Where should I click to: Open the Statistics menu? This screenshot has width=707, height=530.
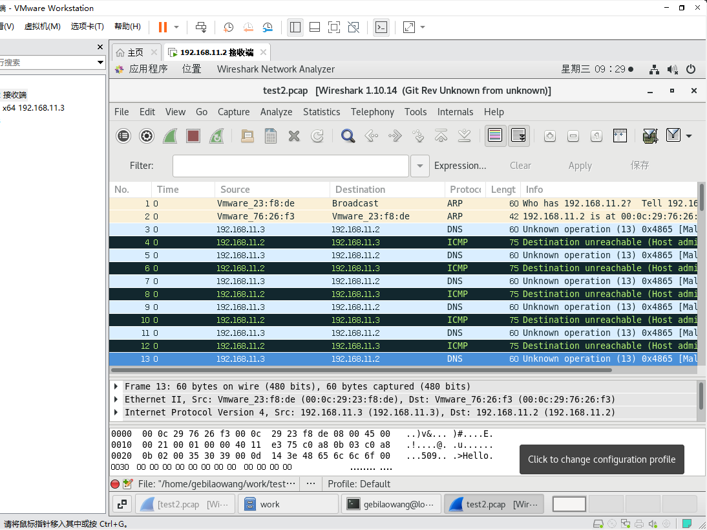click(x=321, y=112)
